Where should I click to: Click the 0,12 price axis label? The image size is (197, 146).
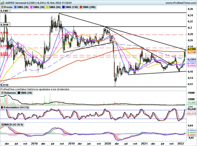click(190, 84)
